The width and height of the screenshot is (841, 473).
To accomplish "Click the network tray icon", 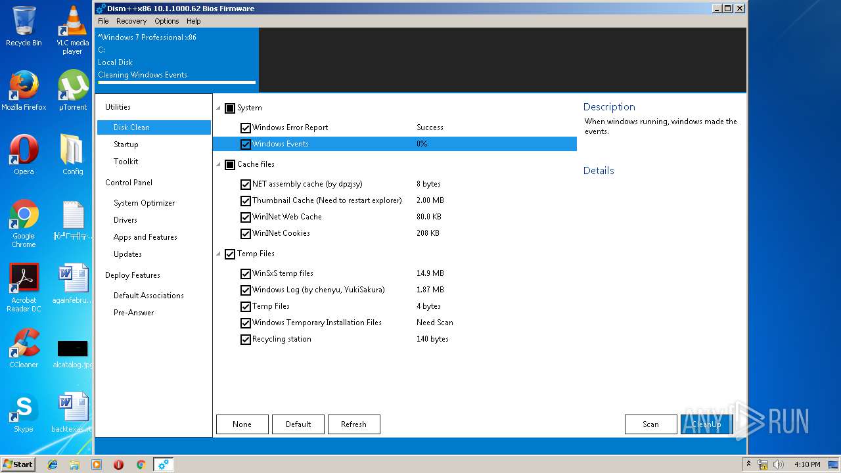I will point(763,464).
